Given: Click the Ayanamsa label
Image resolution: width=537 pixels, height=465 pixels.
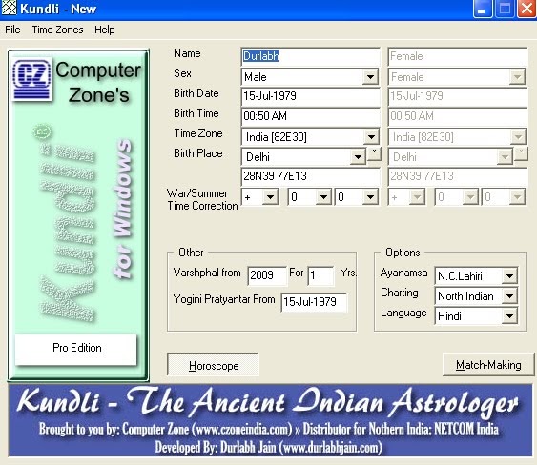Looking at the screenshot, I should [x=403, y=273].
